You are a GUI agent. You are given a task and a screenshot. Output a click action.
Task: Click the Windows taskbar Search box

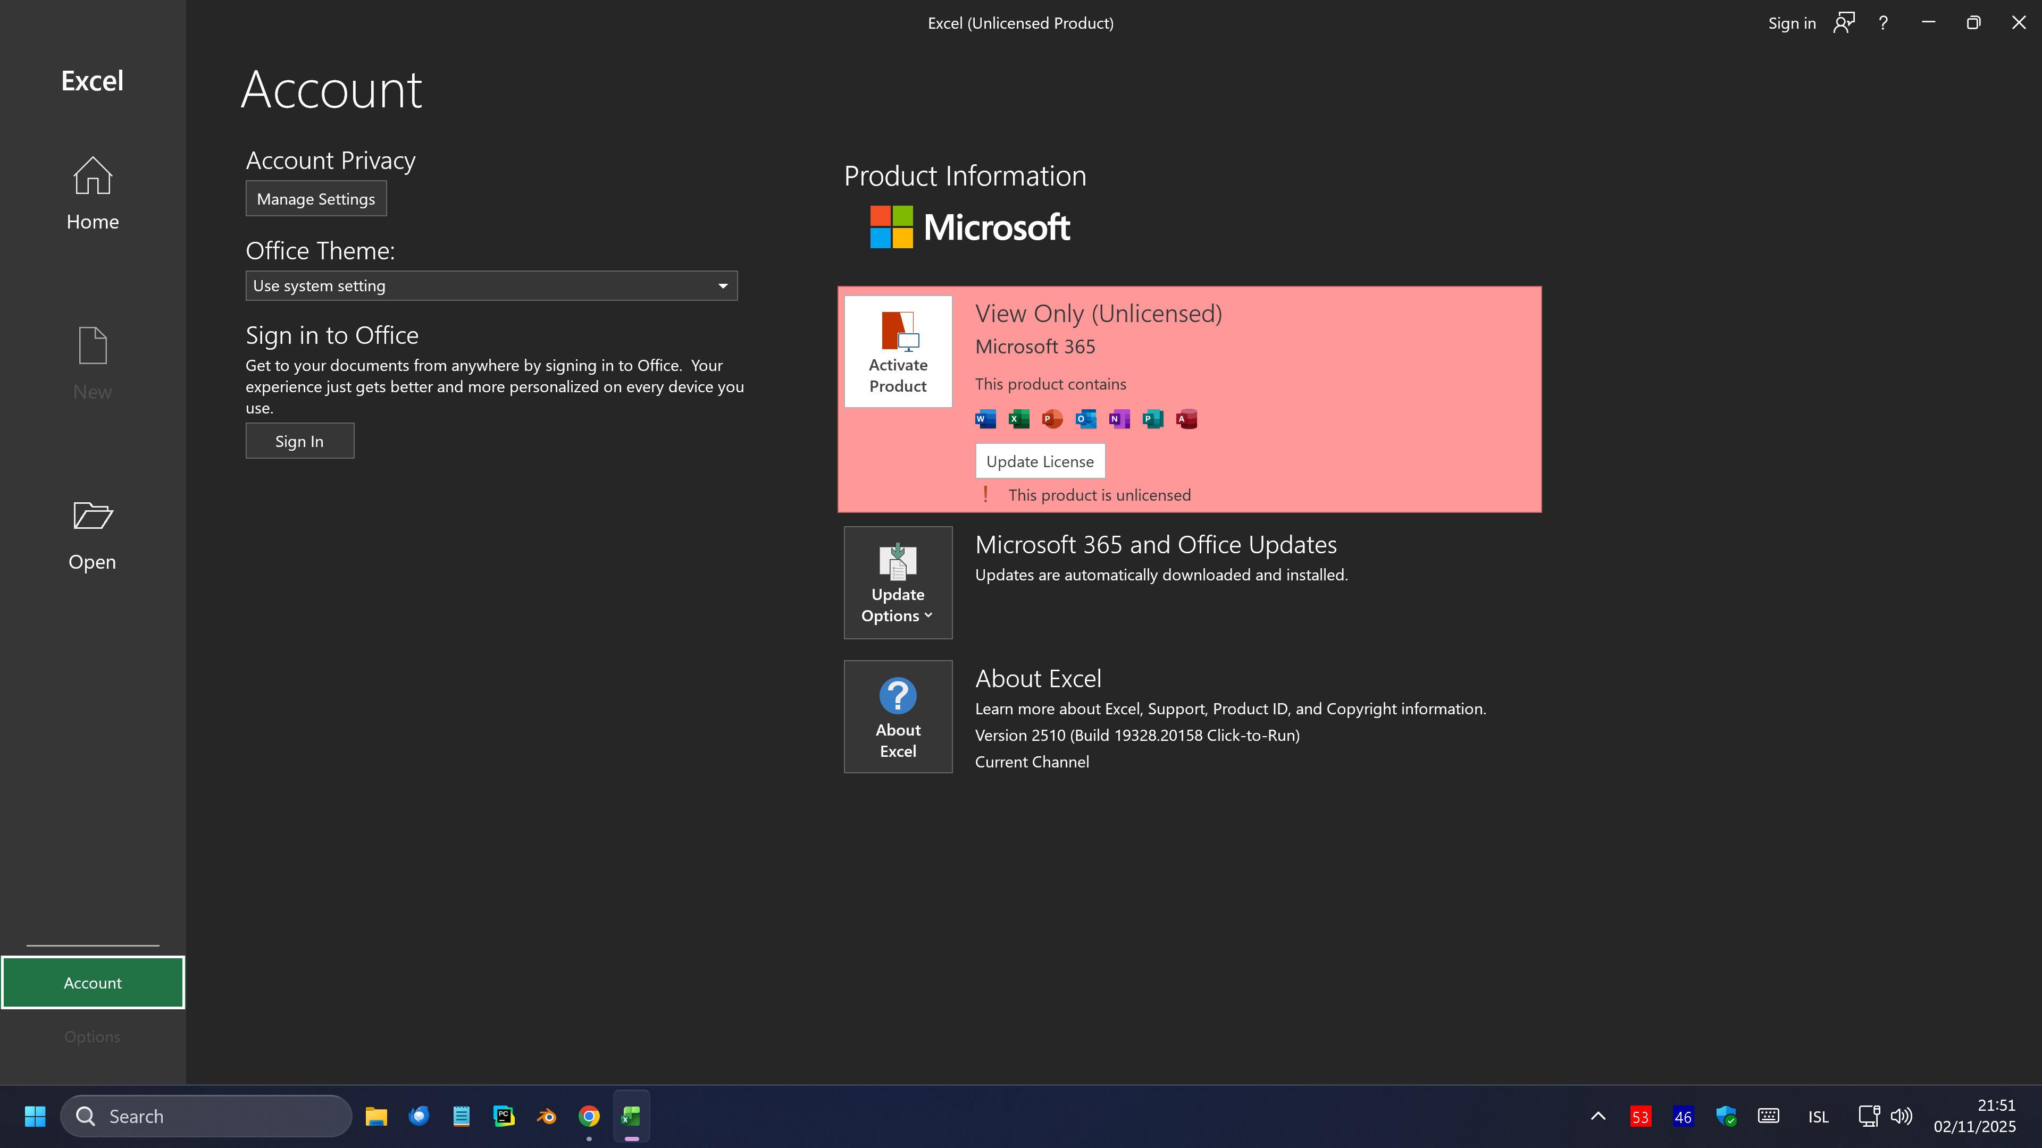(x=206, y=1116)
